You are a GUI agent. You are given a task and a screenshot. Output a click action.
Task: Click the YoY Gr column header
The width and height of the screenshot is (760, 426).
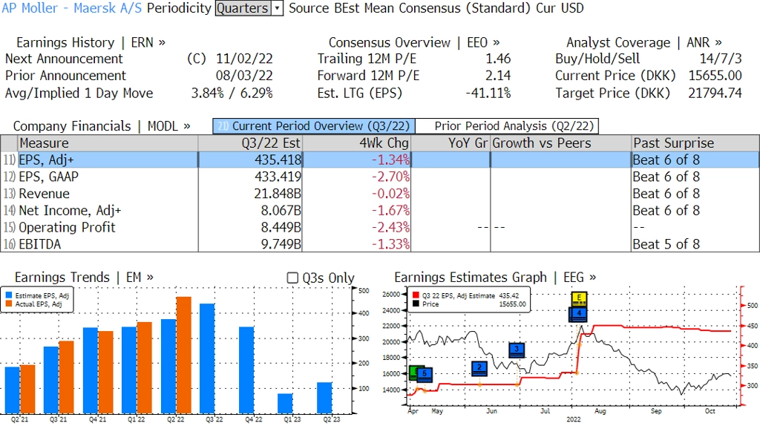[x=451, y=143]
